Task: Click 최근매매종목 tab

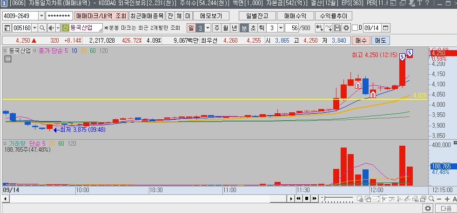Action: (x=147, y=16)
